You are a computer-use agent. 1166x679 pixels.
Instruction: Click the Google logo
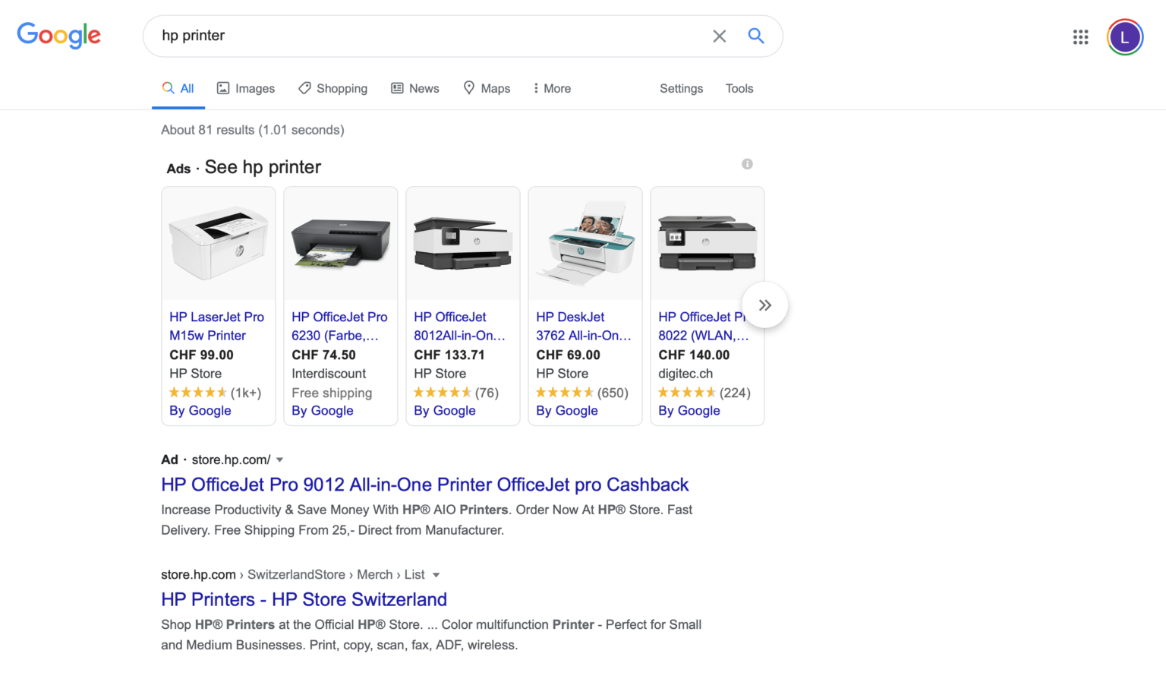(58, 36)
